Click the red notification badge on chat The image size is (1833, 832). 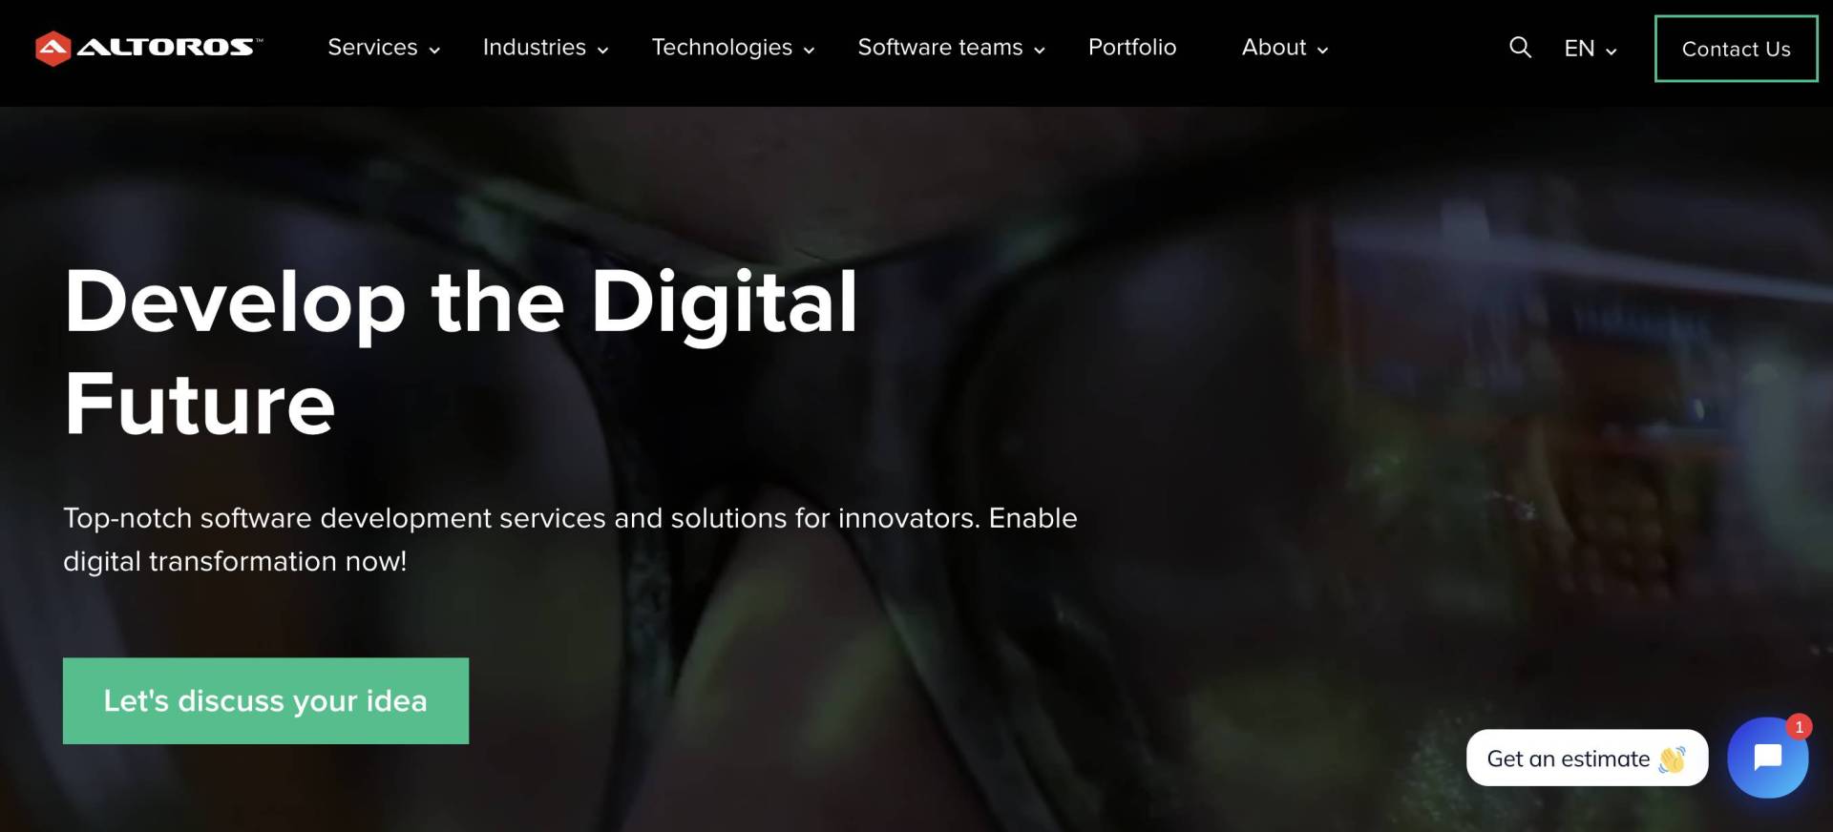[1799, 727]
